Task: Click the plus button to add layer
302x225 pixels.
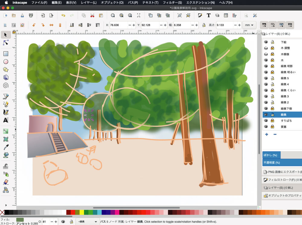Action: pos(266,134)
